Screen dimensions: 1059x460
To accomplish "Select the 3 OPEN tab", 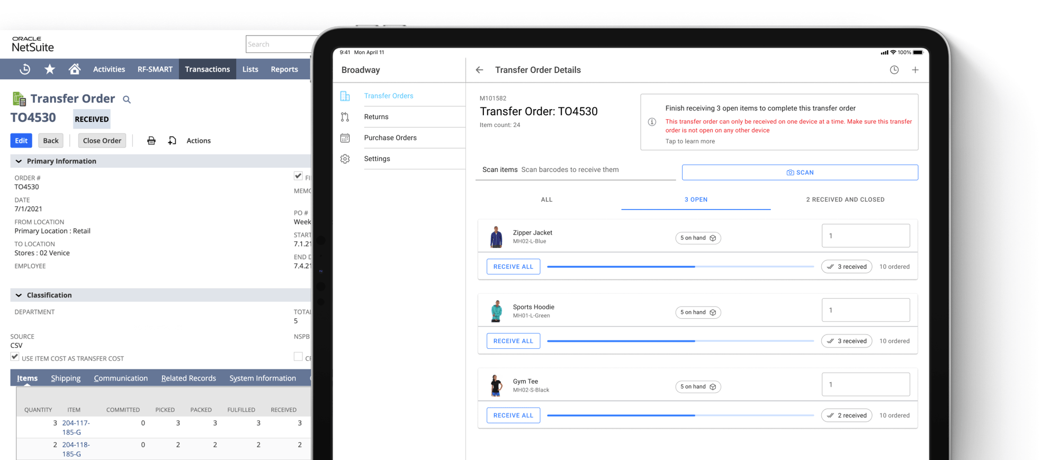I will tap(696, 200).
